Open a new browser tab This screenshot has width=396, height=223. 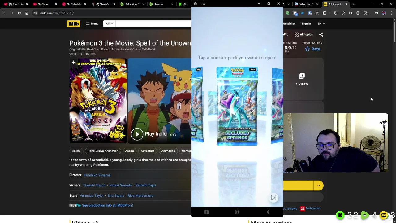[x=354, y=4]
